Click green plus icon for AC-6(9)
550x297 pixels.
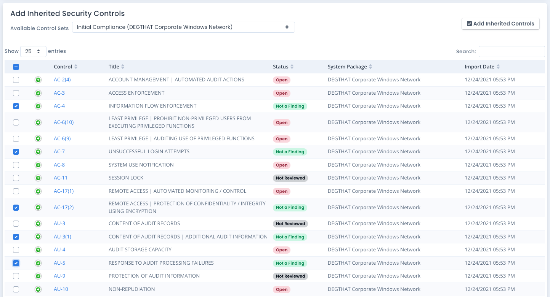38,139
